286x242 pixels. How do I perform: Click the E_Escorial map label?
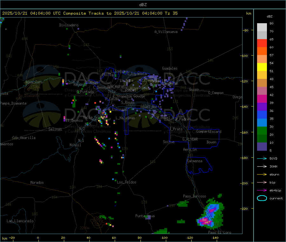click(x=118, y=109)
